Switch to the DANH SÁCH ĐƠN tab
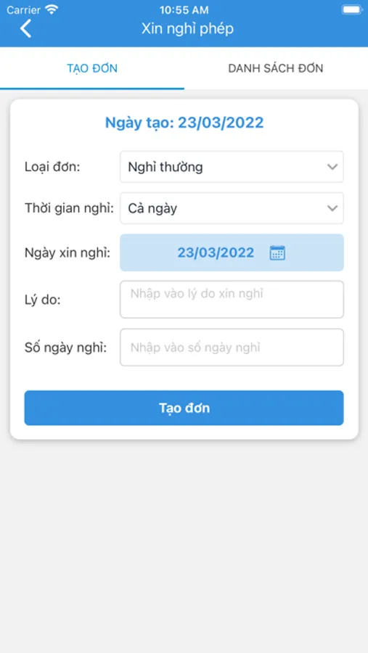This screenshot has height=653, width=368. click(x=276, y=68)
